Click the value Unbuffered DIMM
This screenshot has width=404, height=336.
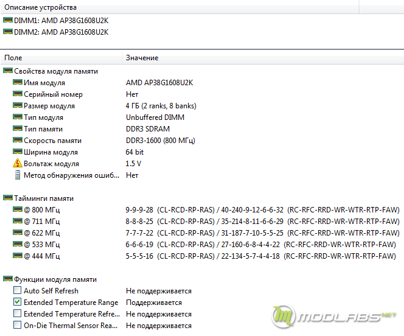(155, 117)
